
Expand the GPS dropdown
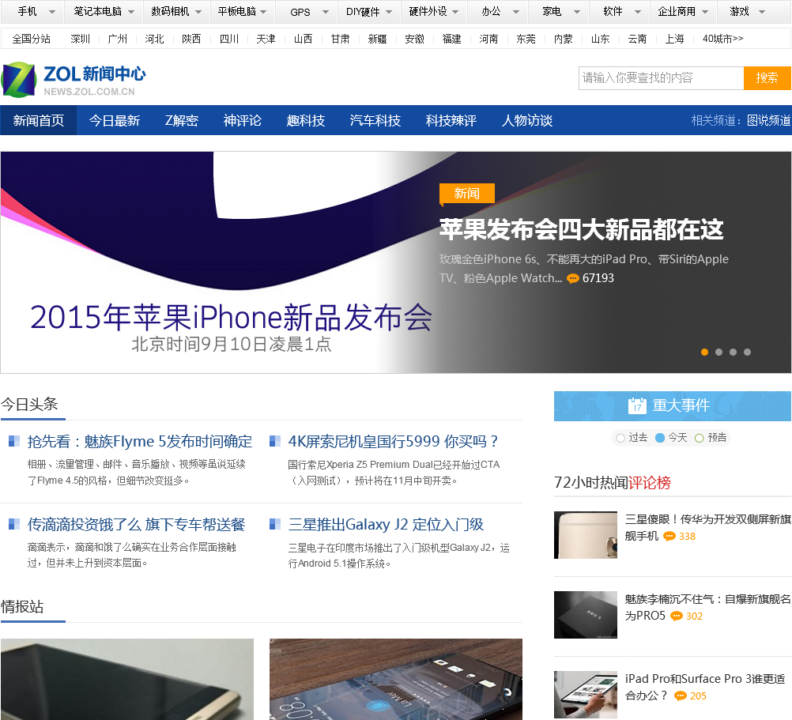click(326, 12)
